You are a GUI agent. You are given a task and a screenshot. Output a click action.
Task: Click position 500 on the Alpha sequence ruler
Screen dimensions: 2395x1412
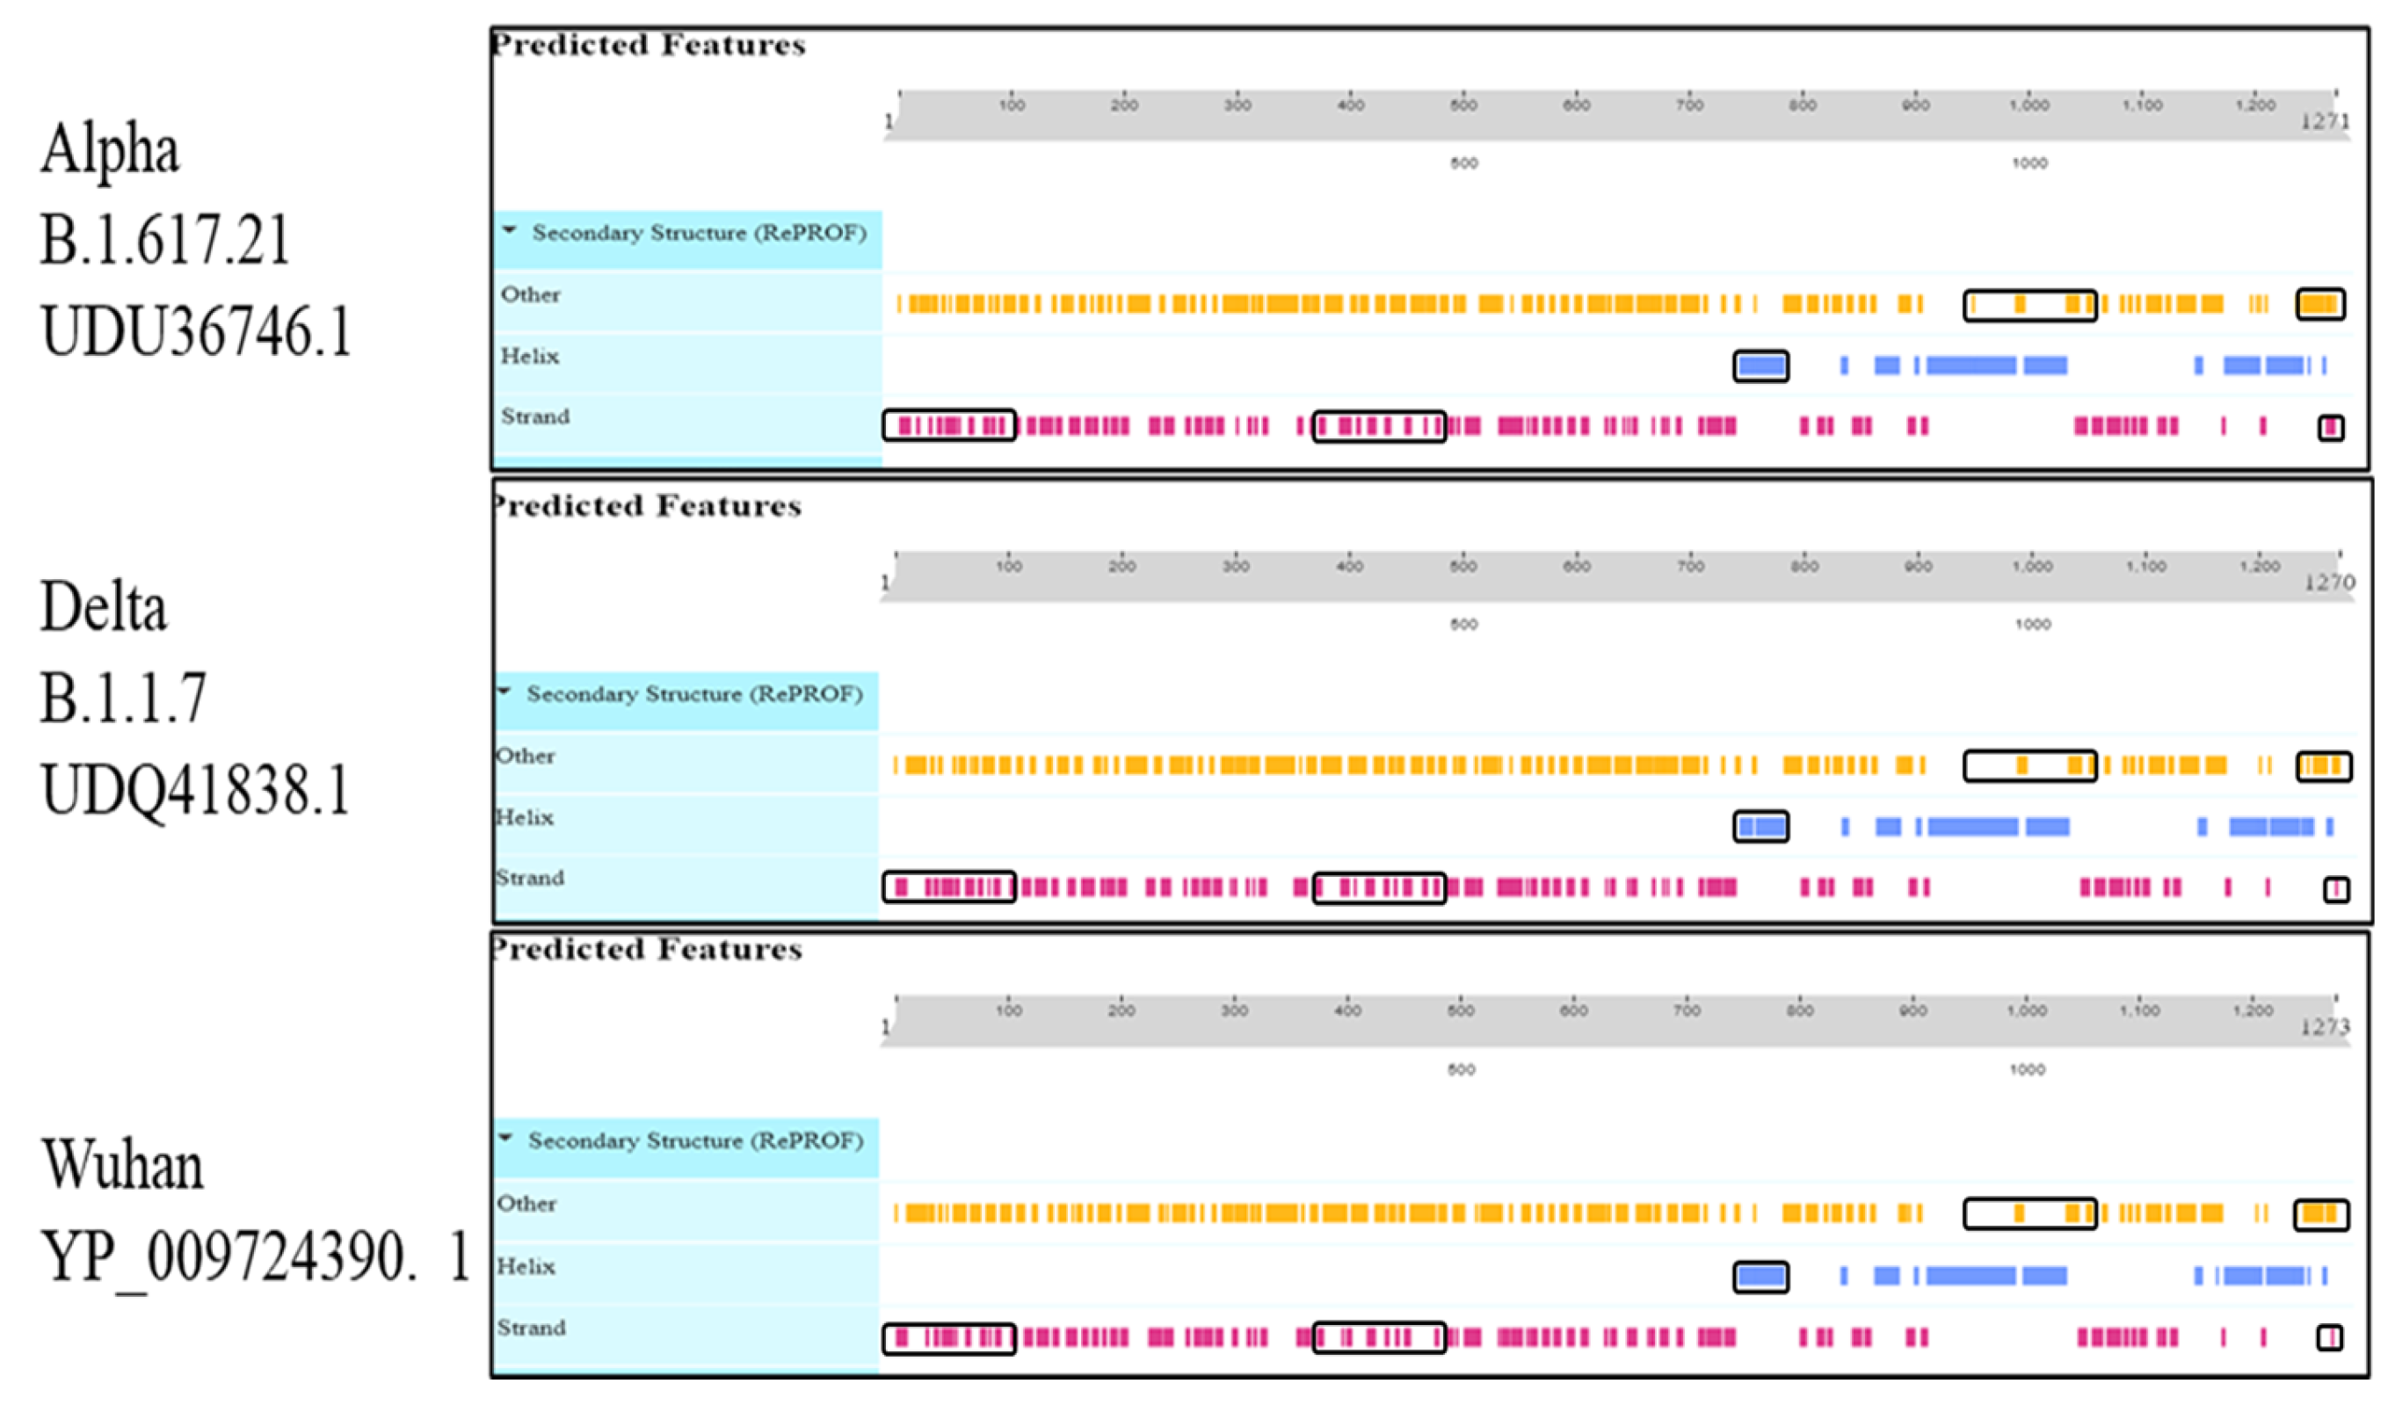[x=1463, y=106]
